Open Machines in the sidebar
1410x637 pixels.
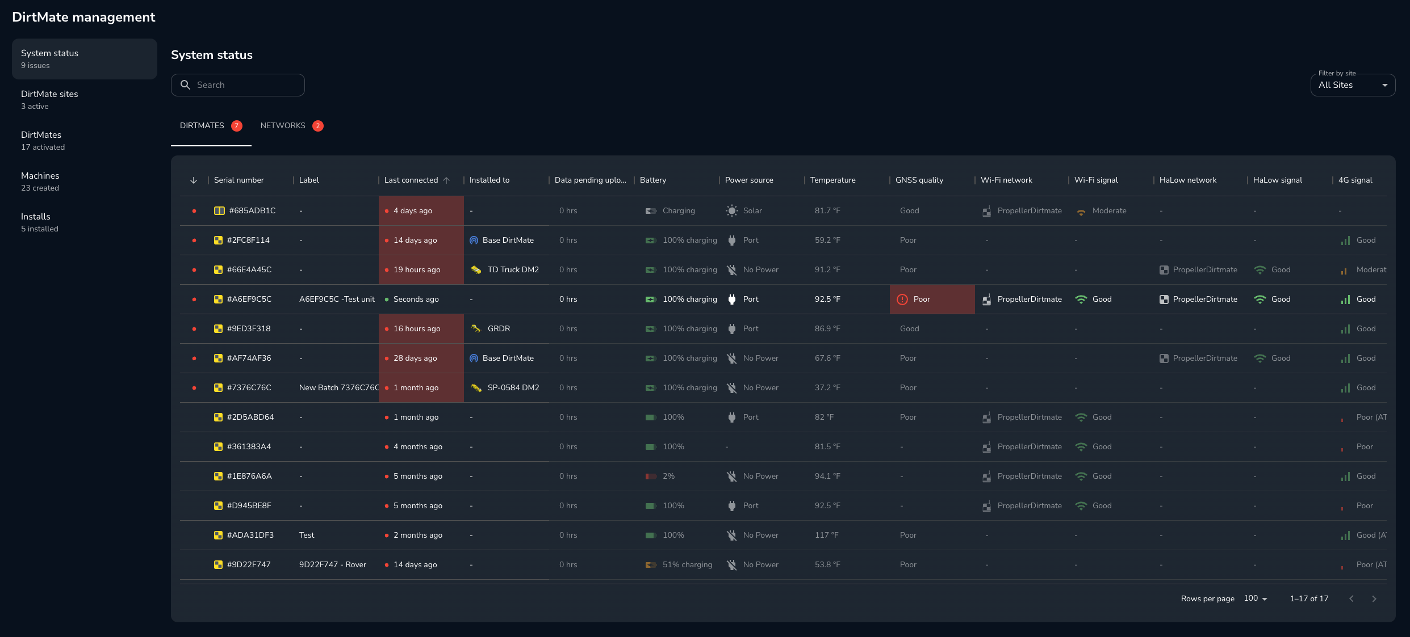coord(84,182)
